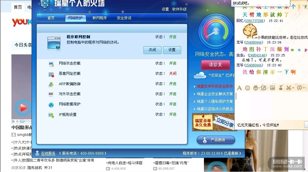
Task: Click the 在线服务 person icon
Action: (37, 153)
